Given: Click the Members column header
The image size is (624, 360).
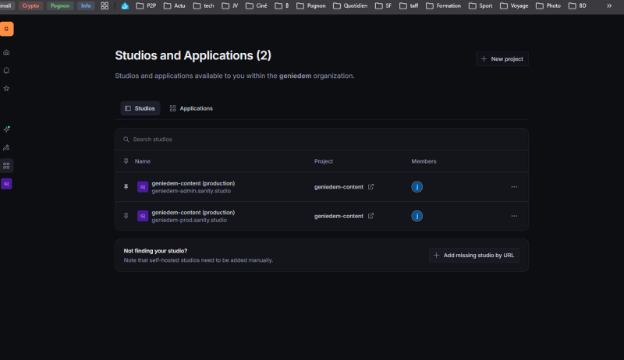Looking at the screenshot, I should [424, 161].
